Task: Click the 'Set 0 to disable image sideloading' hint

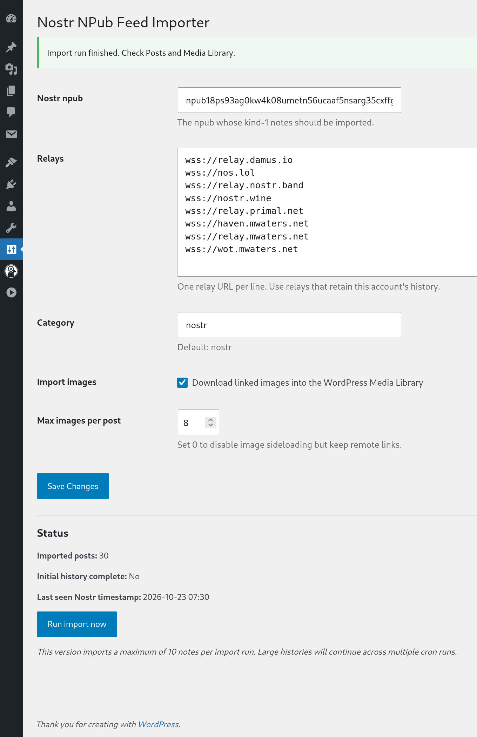Action: pos(289,445)
